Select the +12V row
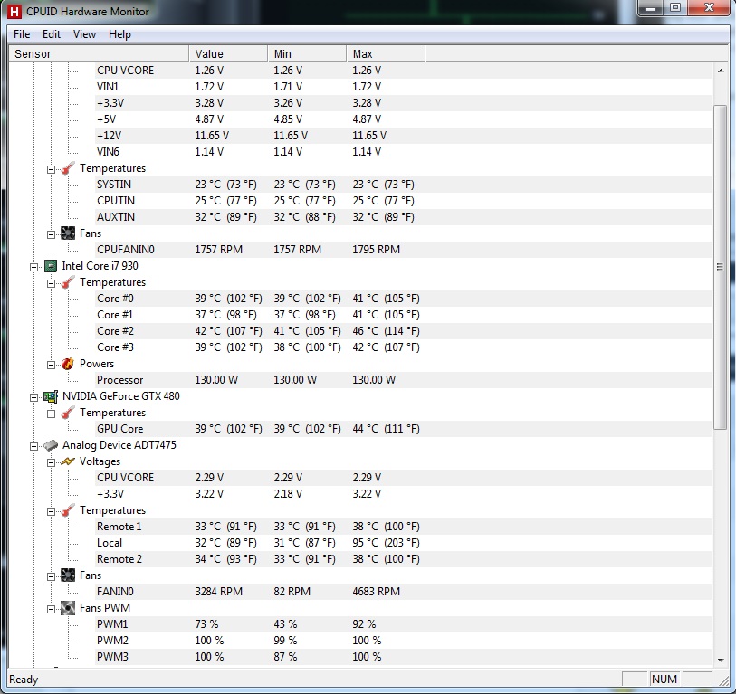The height and width of the screenshot is (694, 736). [x=404, y=136]
